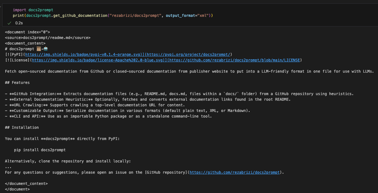Click the '**Customizable Output:**' bullet line
This screenshot has height=193, width=378.
128,111
